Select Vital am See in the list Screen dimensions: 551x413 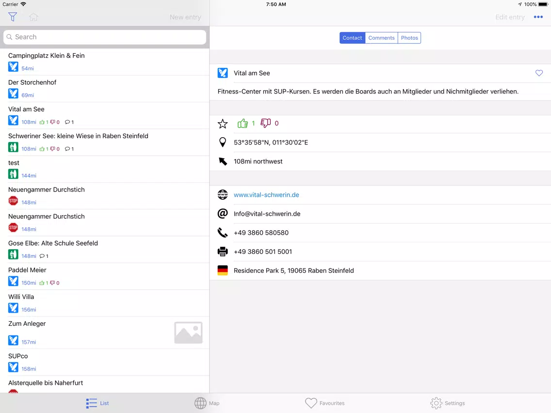click(105, 115)
